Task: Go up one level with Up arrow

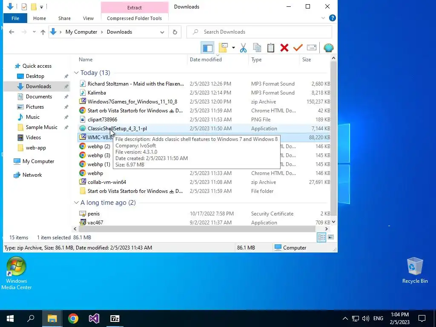Action: (x=43, y=32)
